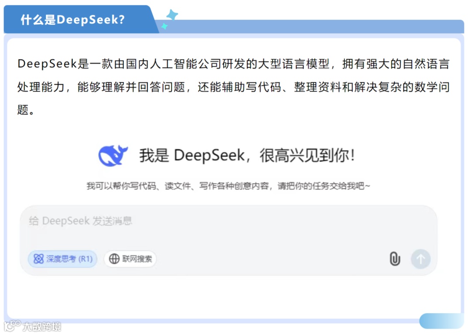
Task: Click the subtitle 我可以帮你写代码 text
Action: (x=228, y=186)
